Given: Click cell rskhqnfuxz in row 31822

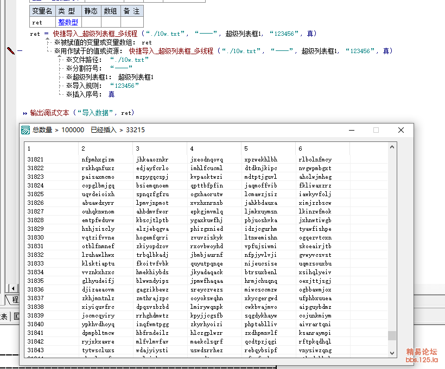Looking at the screenshot, I should (98, 168).
